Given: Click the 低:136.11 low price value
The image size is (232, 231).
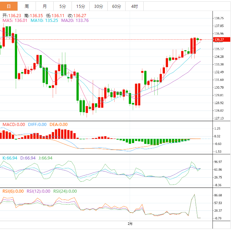Looking at the screenshot, I should pyautogui.click(x=55, y=15).
